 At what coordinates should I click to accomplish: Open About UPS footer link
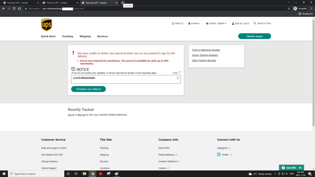pyautogui.click(x=164, y=148)
